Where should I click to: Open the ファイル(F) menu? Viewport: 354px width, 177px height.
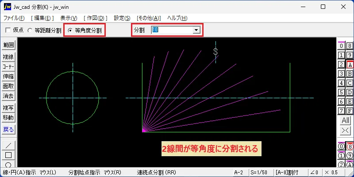[14, 18]
